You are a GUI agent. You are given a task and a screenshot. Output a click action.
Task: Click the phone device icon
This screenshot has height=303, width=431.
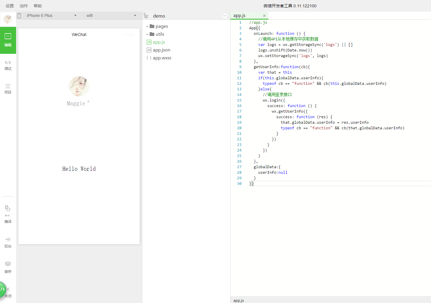coord(19,16)
